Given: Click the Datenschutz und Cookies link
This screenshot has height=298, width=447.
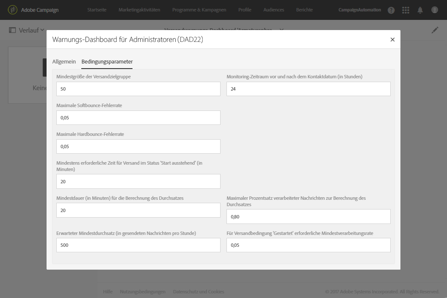Looking at the screenshot, I should point(199,292).
